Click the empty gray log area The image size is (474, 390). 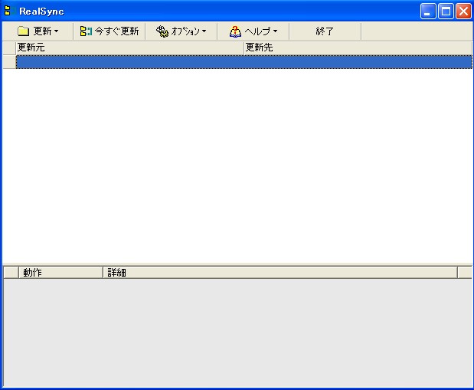point(237,332)
